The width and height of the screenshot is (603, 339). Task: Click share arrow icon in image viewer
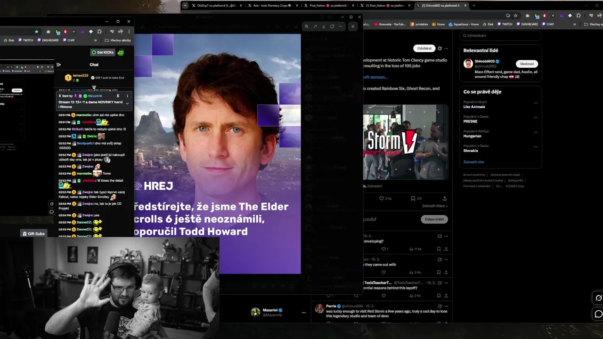[x=315, y=26]
